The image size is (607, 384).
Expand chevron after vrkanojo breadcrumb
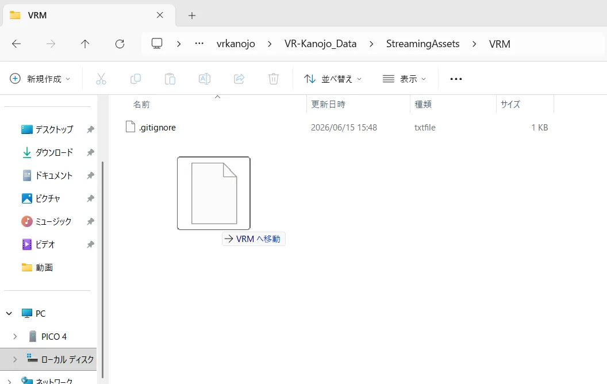(270, 44)
